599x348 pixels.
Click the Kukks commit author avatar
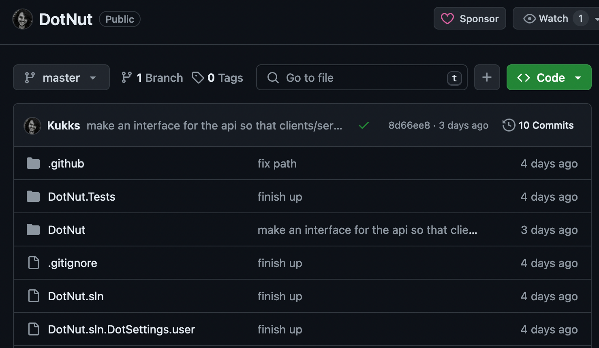(32, 125)
